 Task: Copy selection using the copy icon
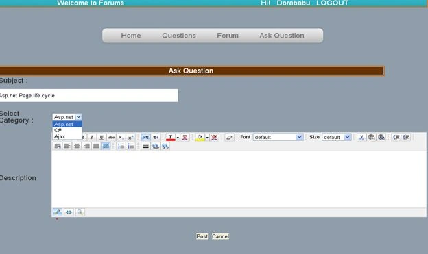pyautogui.click(x=371, y=138)
